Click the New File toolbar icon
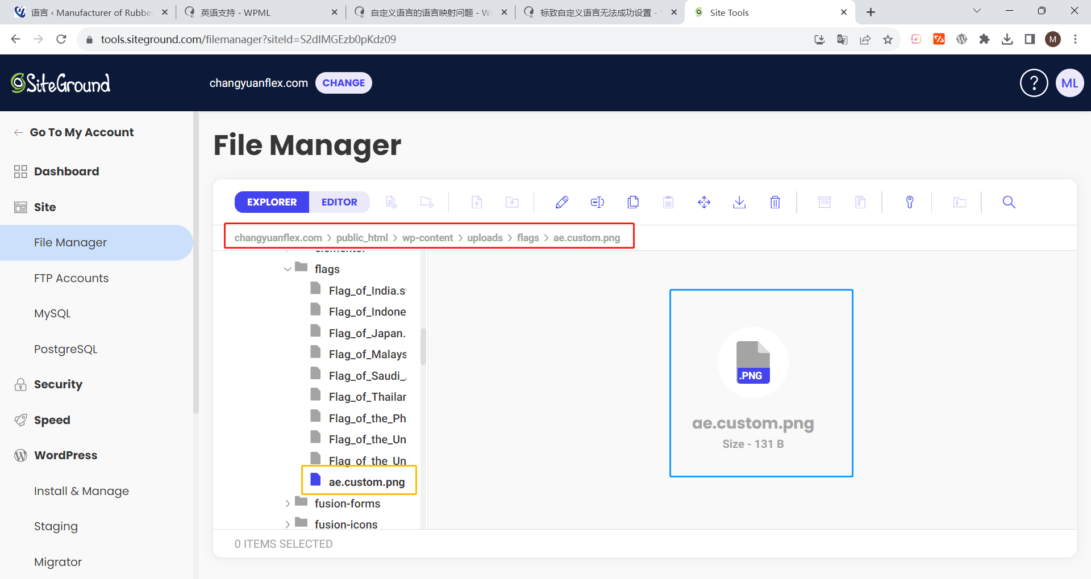This screenshot has height=579, width=1091. pos(391,202)
